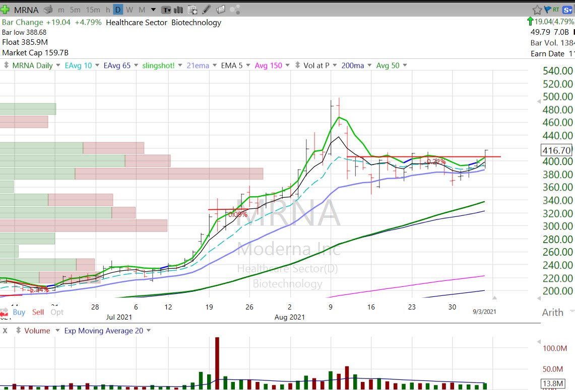
Task: Click the move handle beside Volume
Action: (18, 330)
